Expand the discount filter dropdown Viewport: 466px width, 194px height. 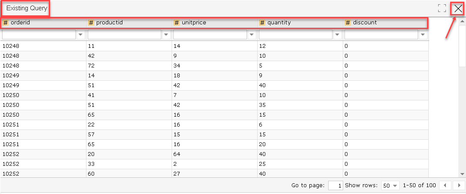(x=423, y=35)
